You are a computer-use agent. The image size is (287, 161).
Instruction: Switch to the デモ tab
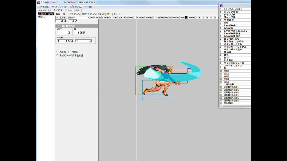[x=77, y=10]
